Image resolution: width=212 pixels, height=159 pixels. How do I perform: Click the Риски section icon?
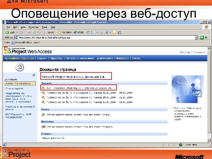click(43, 115)
